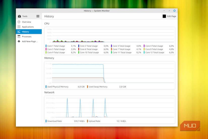Open the hamburger menu in sidebar

coord(38,16)
